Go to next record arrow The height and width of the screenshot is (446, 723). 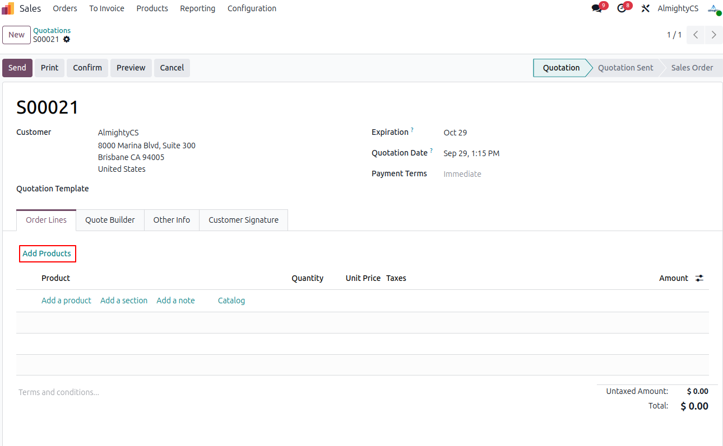click(x=713, y=35)
